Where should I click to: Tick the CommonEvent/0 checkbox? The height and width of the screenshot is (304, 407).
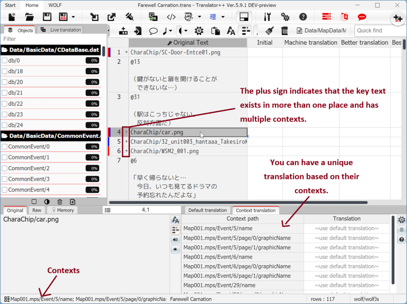pyautogui.click(x=4, y=147)
